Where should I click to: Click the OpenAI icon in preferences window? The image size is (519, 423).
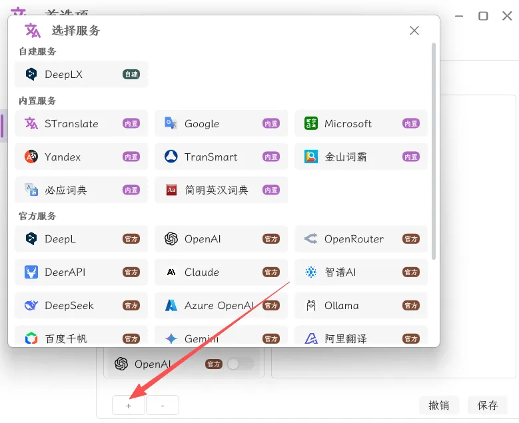click(x=121, y=364)
